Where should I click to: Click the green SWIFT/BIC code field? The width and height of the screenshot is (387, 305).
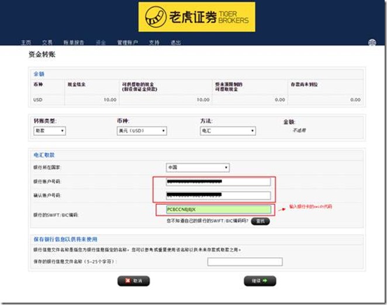click(218, 209)
